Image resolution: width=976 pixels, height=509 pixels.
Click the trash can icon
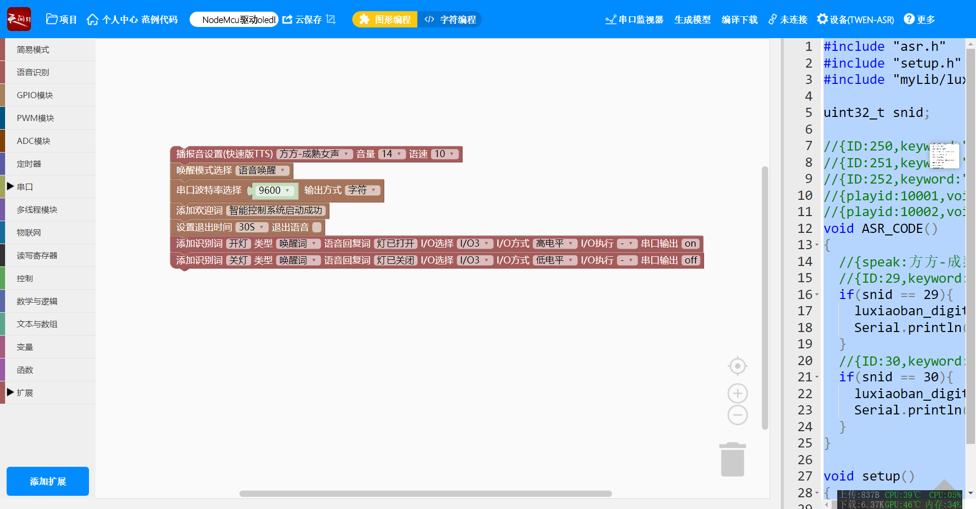click(733, 460)
